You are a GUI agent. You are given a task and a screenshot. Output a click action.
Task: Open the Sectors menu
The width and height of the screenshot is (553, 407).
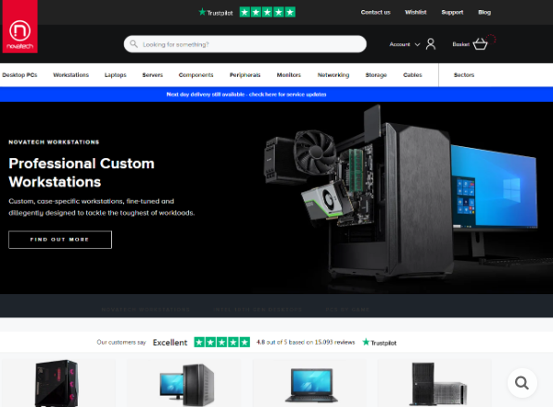[x=464, y=75]
